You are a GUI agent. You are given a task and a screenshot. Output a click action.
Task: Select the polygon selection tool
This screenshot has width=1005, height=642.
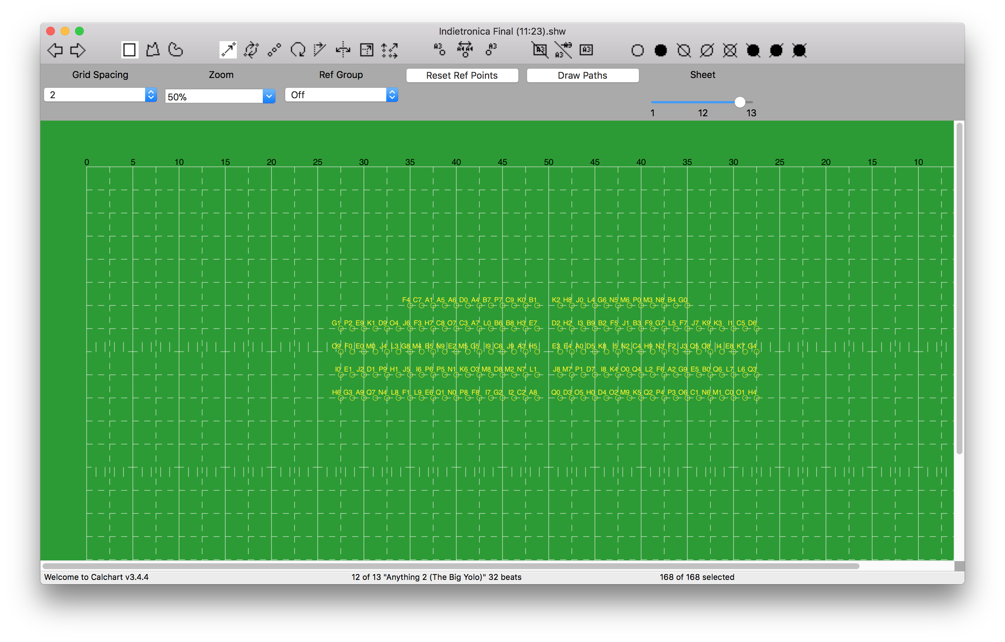[x=153, y=50]
